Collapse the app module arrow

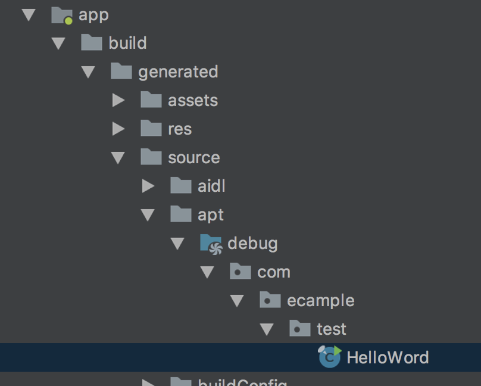(29, 15)
